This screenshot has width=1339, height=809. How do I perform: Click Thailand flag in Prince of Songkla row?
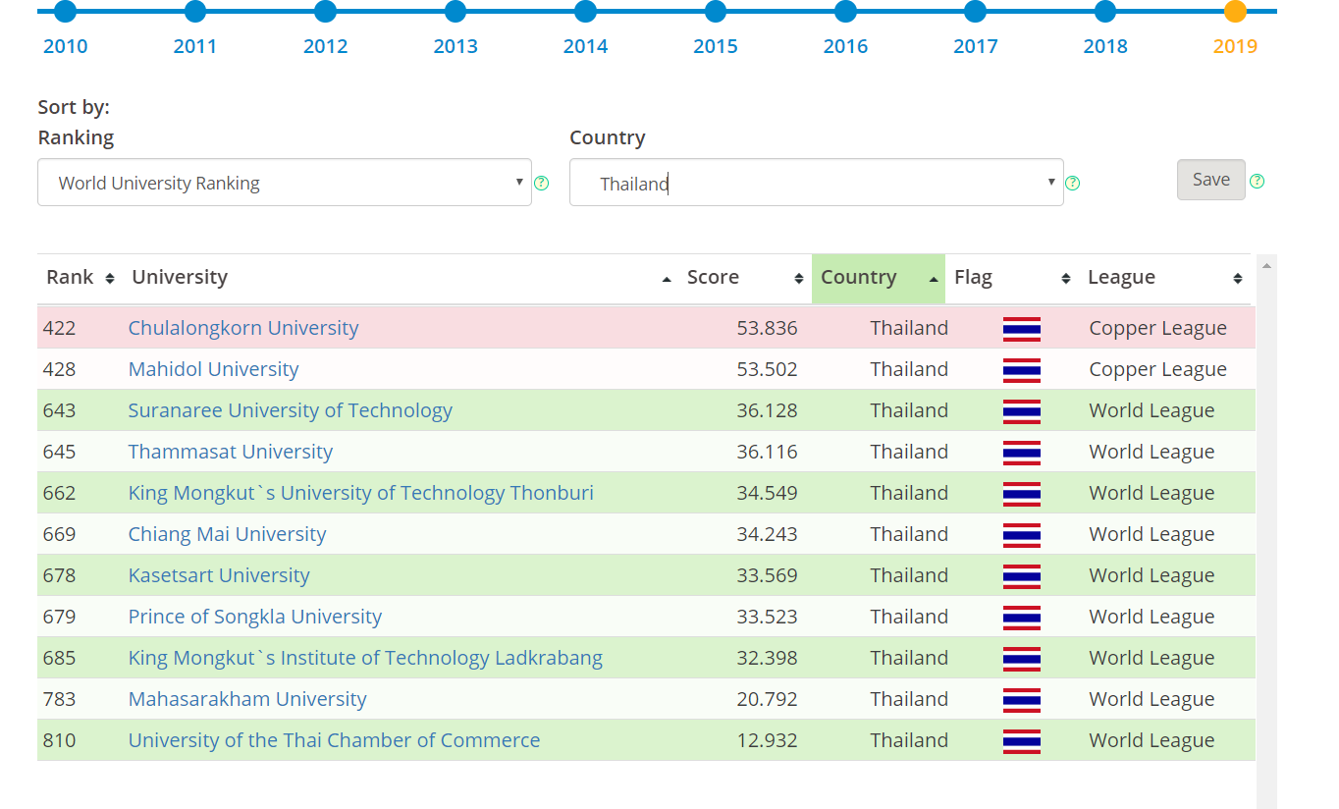click(x=1022, y=618)
